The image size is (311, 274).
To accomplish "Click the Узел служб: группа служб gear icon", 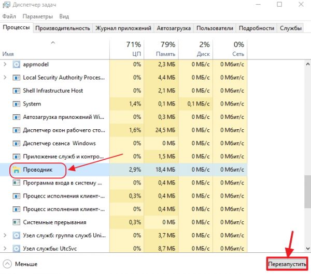I will (x=16, y=235).
